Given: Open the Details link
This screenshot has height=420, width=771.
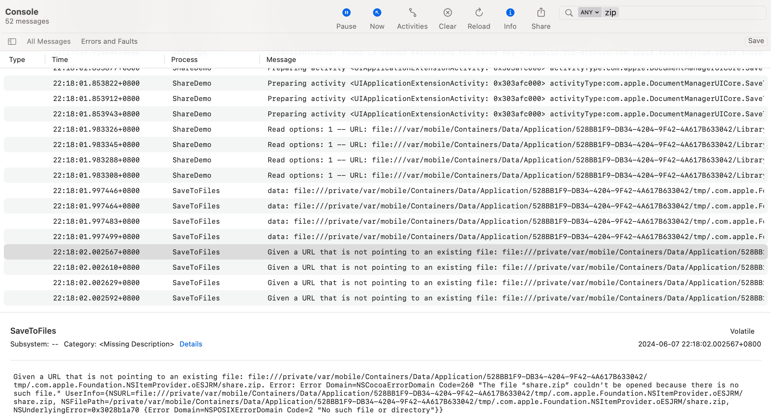Looking at the screenshot, I should (191, 344).
